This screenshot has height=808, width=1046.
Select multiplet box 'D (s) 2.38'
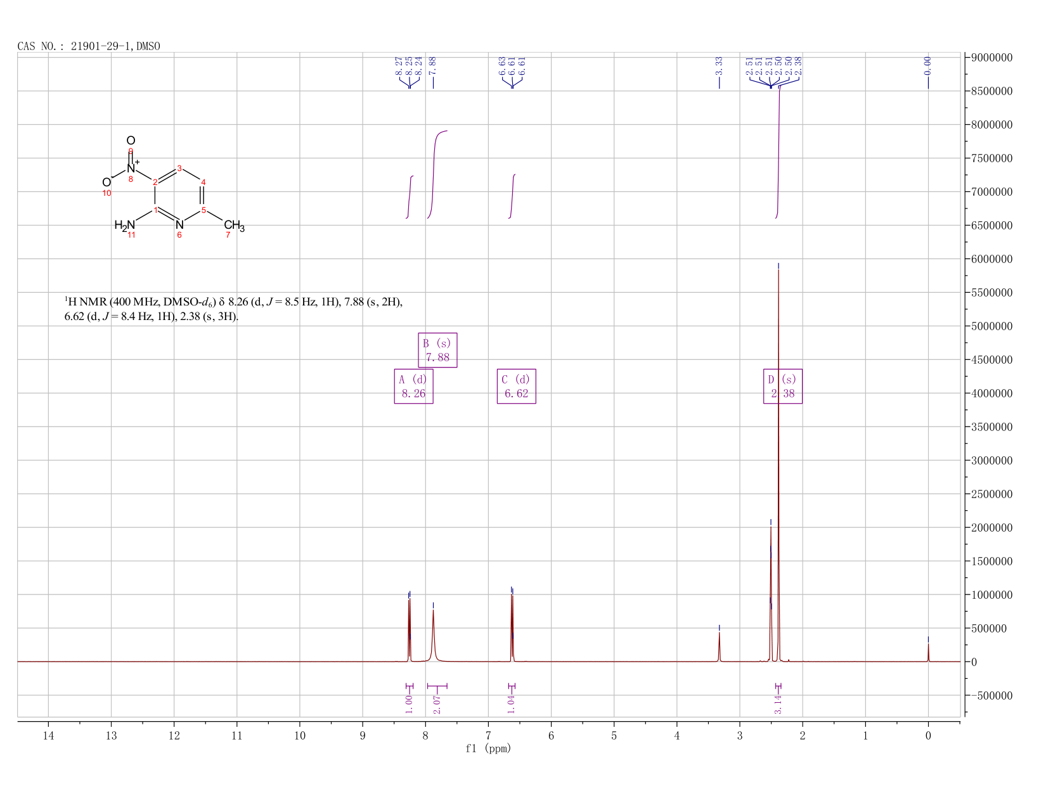click(x=783, y=387)
